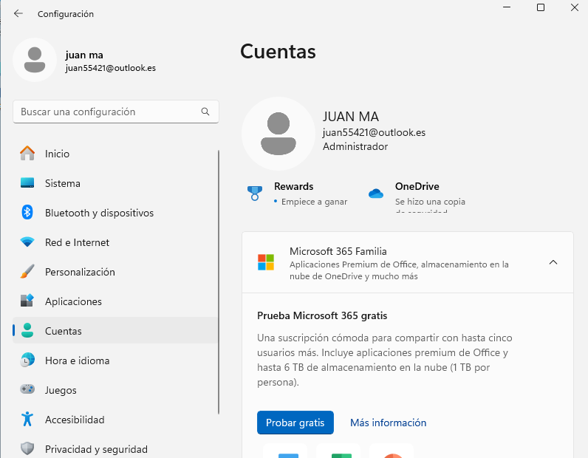Click the Cuentas page heading
This screenshot has height=458, width=588.
point(278,52)
